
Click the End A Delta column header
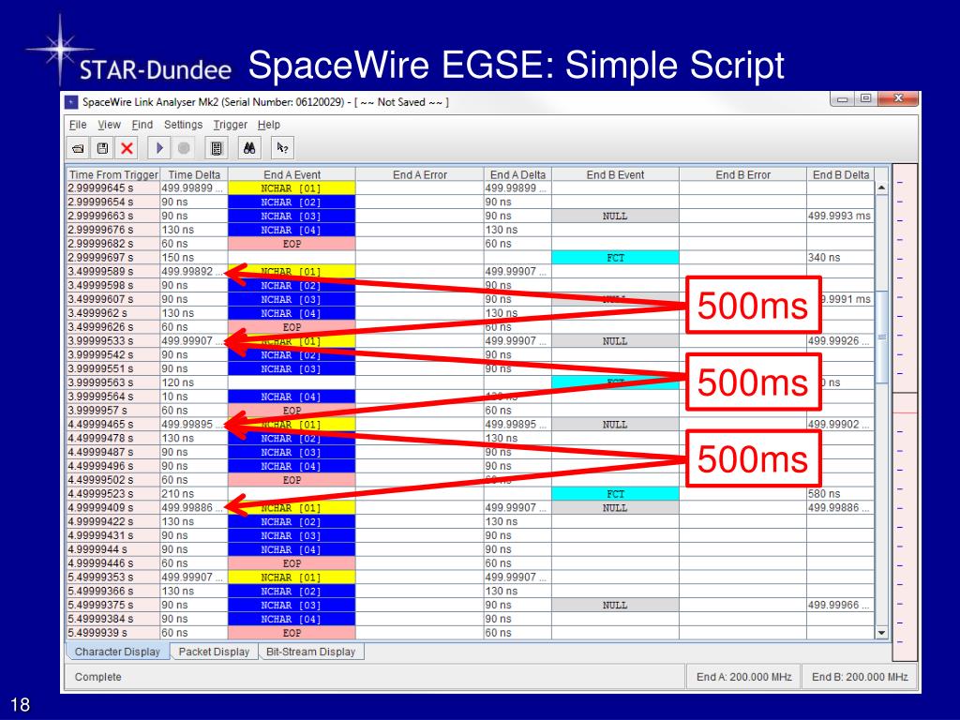pos(517,174)
